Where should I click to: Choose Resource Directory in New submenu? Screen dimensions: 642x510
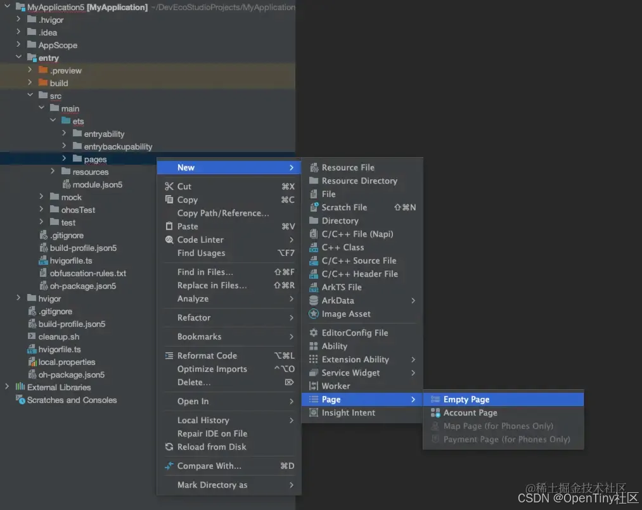coord(362,181)
